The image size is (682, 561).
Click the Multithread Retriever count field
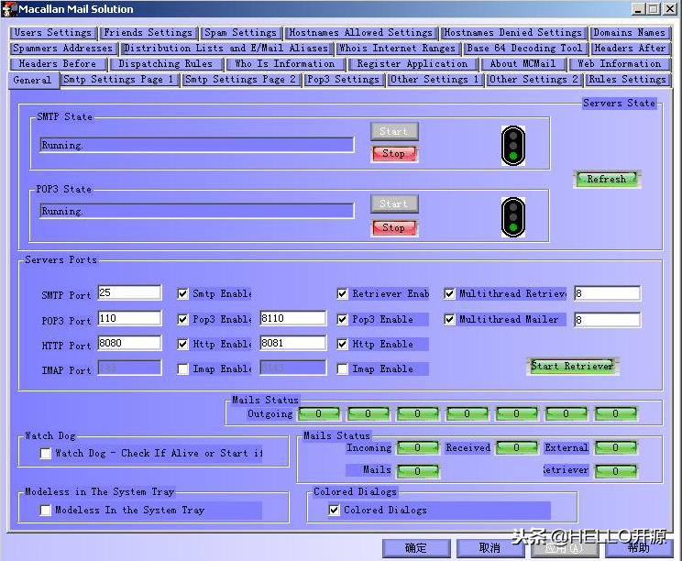coord(607,293)
